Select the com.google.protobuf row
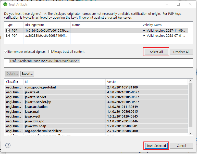 click(x=96, y=87)
